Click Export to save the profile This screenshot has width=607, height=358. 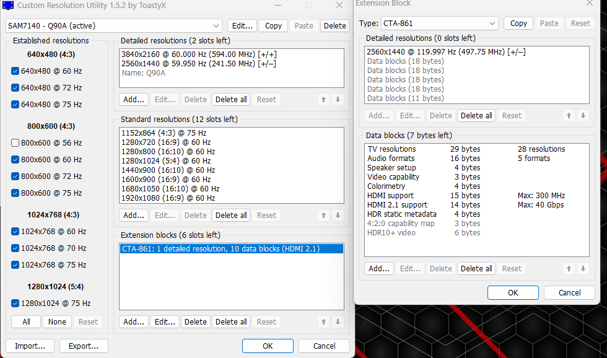[84, 346]
